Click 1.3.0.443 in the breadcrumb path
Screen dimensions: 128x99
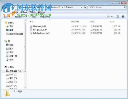[x=68, y=7]
